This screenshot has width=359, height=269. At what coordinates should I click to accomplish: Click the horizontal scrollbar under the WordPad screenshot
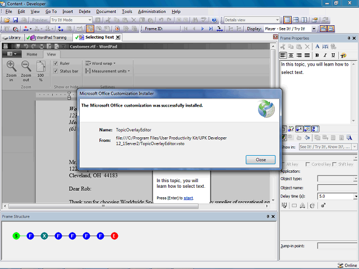(103, 206)
